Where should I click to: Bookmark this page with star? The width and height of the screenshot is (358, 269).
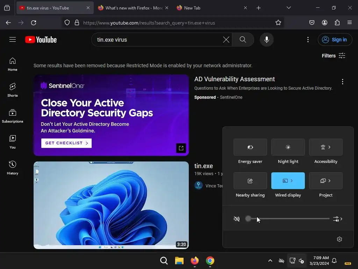[278, 23]
